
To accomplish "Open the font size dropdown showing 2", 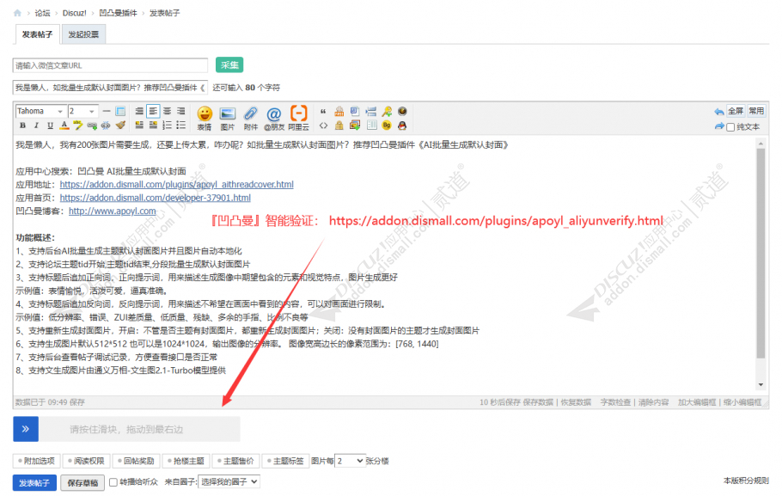I will coord(82,111).
